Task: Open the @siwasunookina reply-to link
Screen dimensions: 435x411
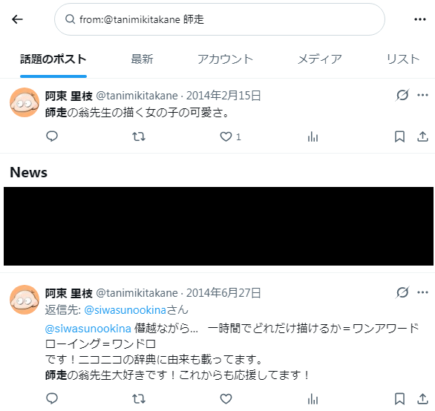Action: (125, 310)
